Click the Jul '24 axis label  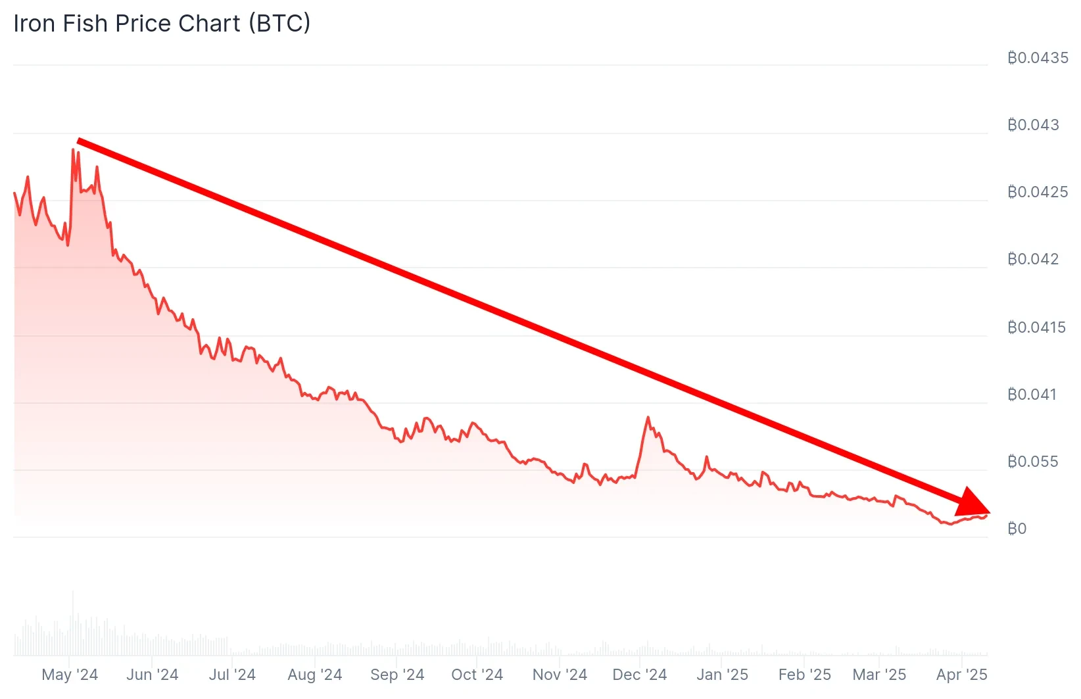232,675
